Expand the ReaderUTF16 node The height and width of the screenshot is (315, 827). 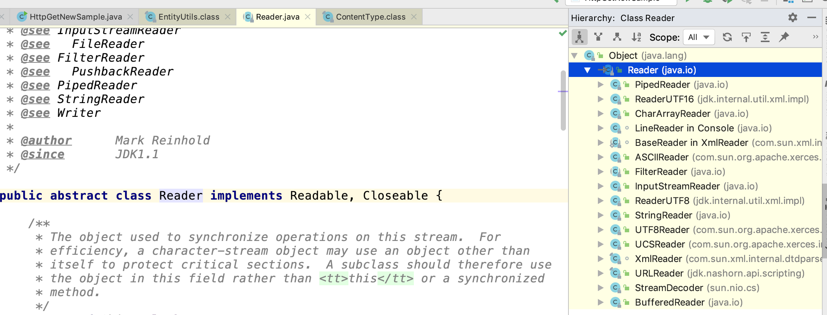coord(600,99)
